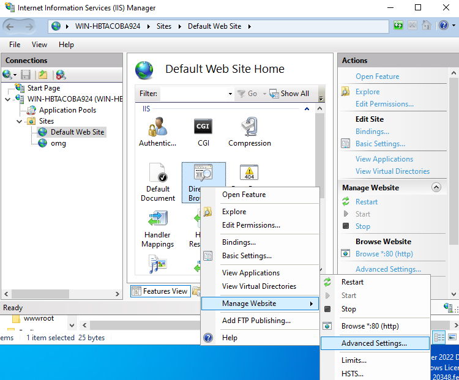Click the black Stop square in Actions
The width and height of the screenshot is (459, 380).
346,226
